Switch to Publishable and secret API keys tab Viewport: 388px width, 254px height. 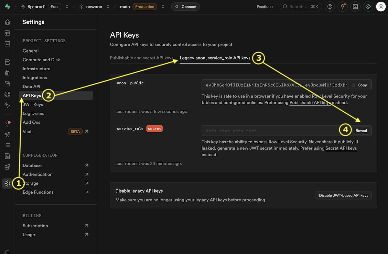[142, 58]
